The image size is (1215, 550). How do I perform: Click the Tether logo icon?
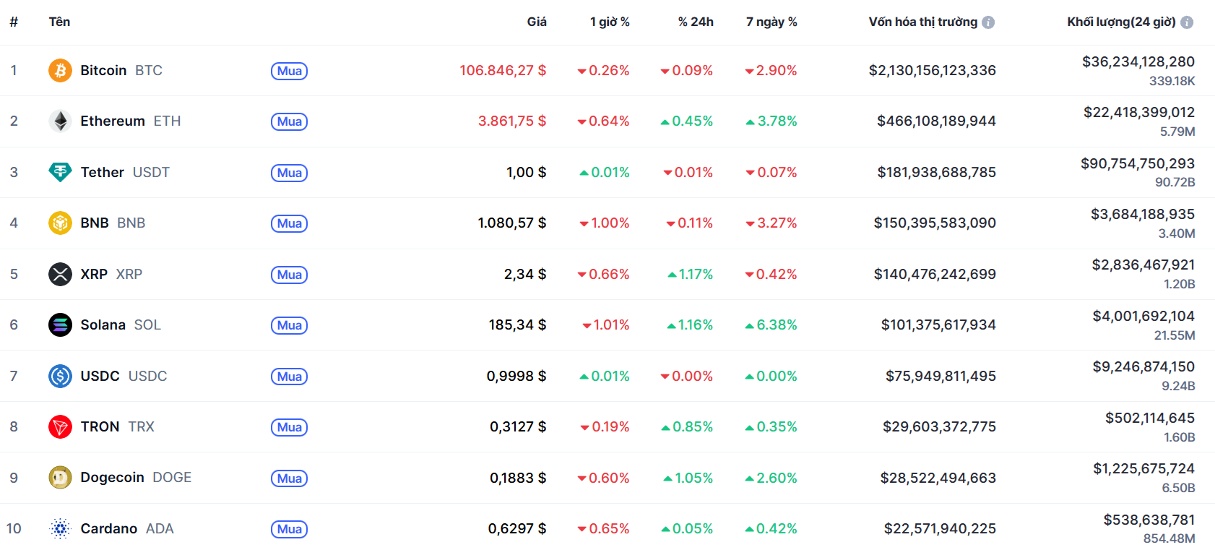coord(60,172)
